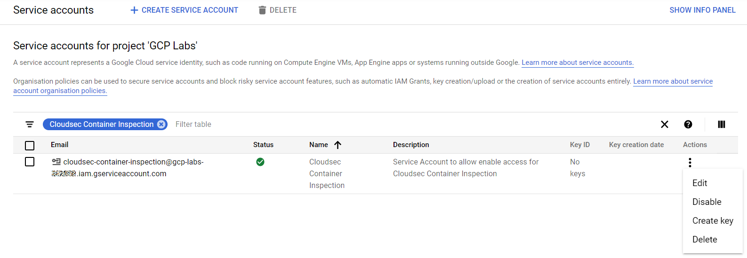The width and height of the screenshot is (747, 258).
Task: Toggle the Name column sort arrow
Action: coord(337,145)
